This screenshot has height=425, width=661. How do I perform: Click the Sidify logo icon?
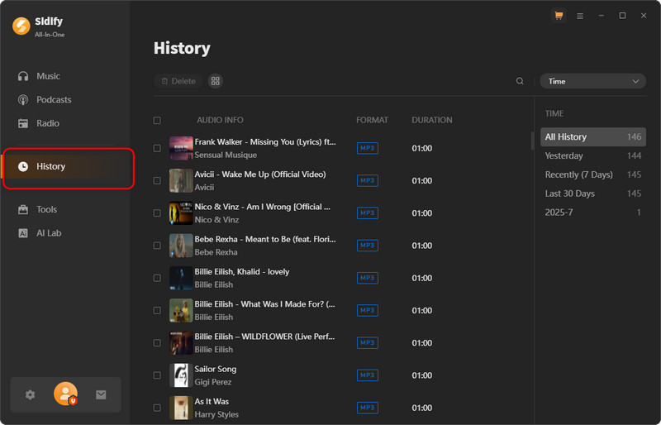coord(21,26)
